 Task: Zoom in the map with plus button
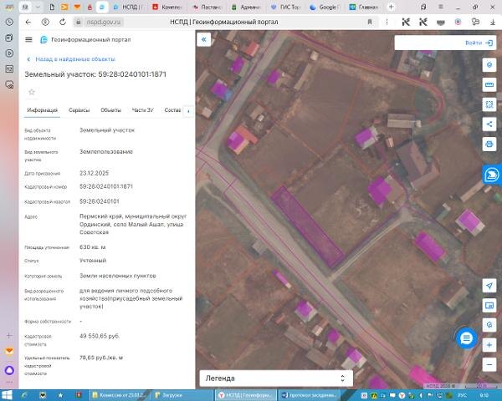tap(489, 345)
